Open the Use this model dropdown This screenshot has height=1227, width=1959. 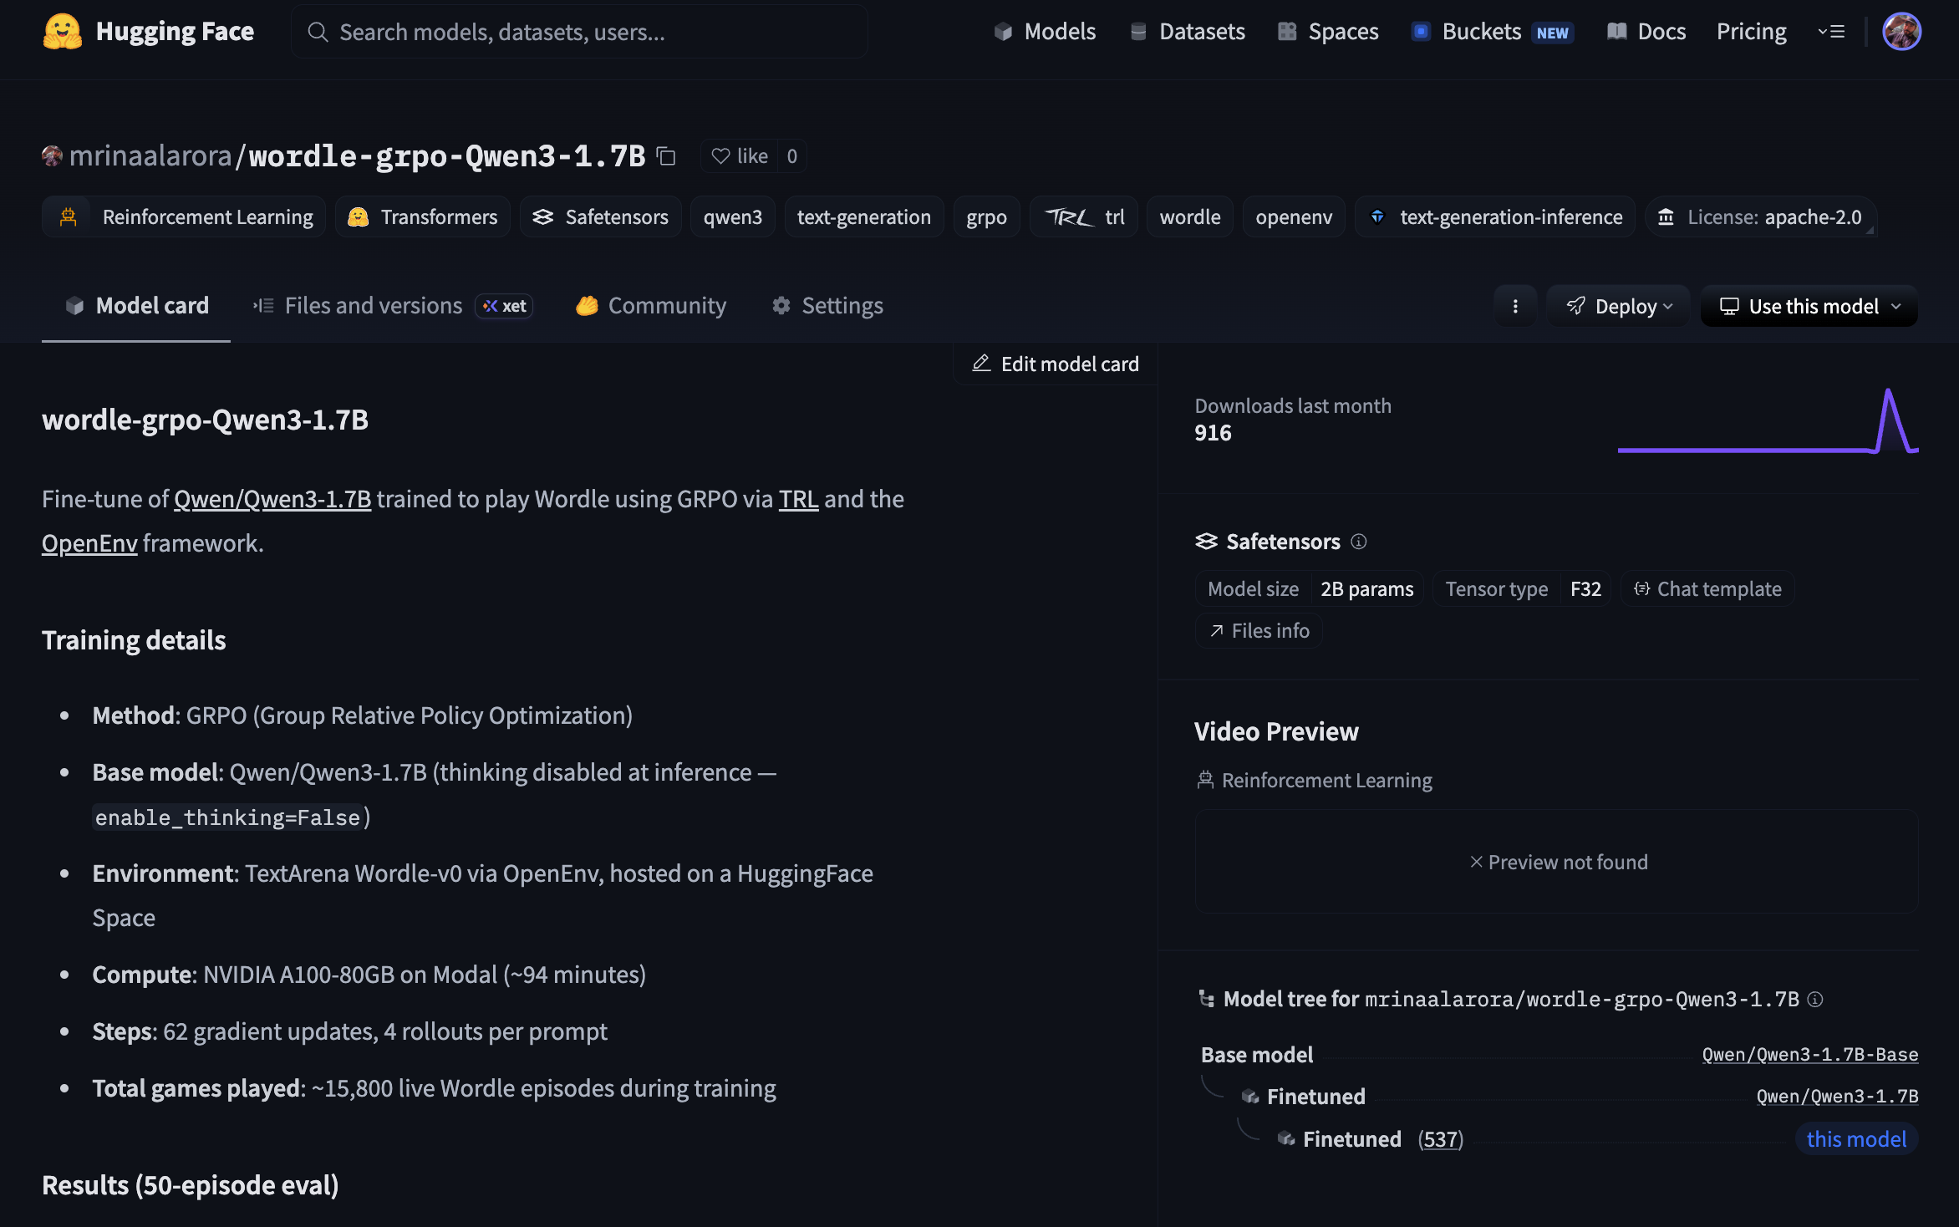point(1809,306)
